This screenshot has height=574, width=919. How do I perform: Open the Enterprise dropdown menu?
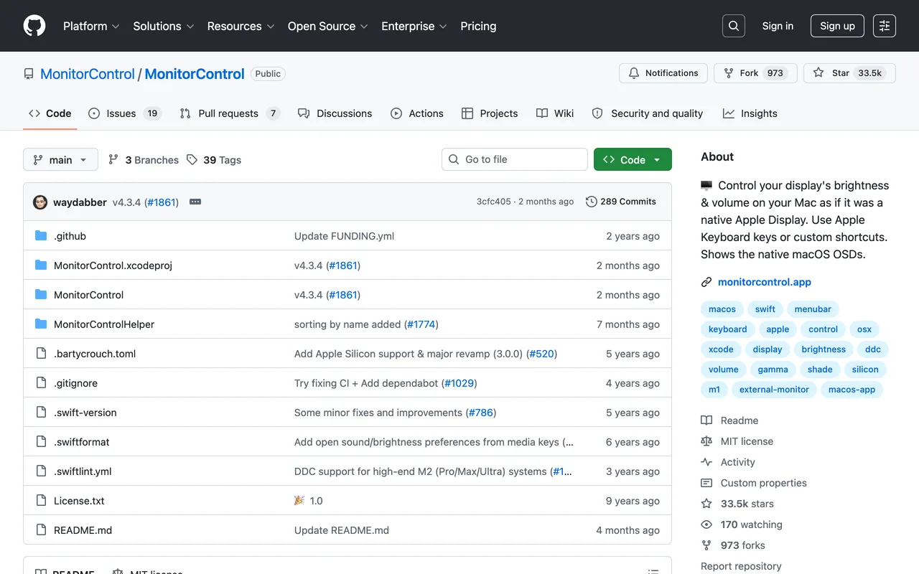pos(414,26)
